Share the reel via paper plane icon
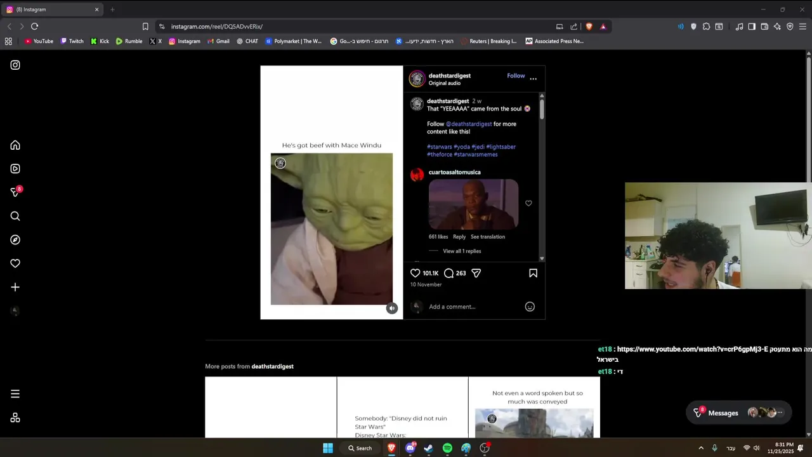Viewport: 812px width, 457px height. point(476,273)
